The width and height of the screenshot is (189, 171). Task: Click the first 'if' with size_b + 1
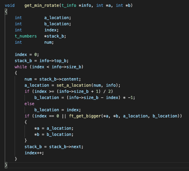point(27,91)
